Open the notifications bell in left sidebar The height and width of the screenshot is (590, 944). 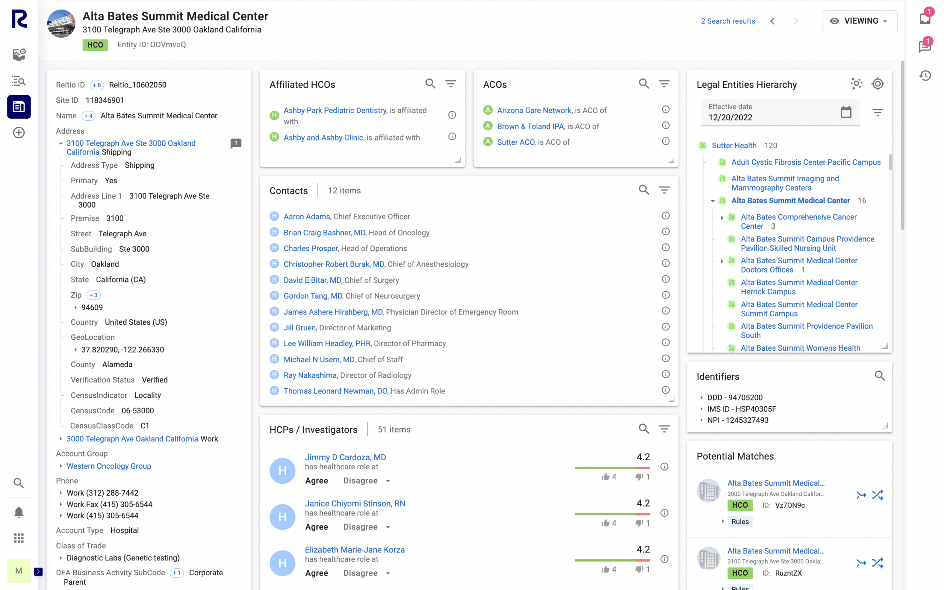[19, 512]
